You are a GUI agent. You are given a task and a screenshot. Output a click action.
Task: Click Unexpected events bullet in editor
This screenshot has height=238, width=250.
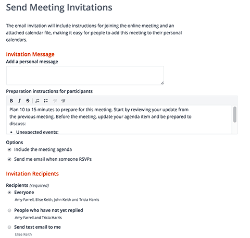click(37, 132)
